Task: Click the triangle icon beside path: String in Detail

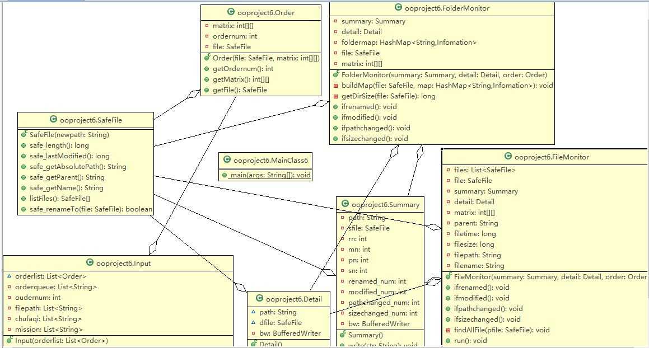Action: (253, 312)
